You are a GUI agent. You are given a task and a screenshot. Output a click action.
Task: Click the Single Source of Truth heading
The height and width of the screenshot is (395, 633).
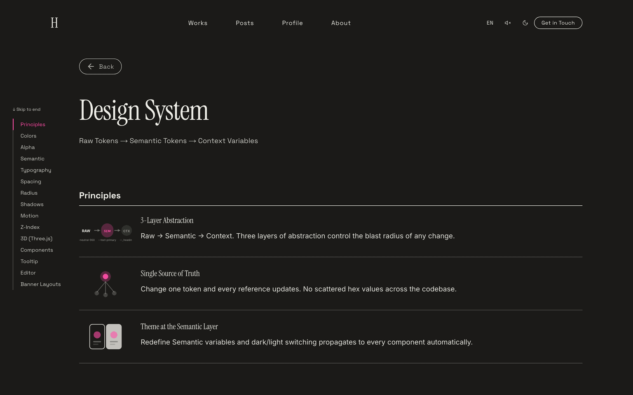(x=170, y=274)
